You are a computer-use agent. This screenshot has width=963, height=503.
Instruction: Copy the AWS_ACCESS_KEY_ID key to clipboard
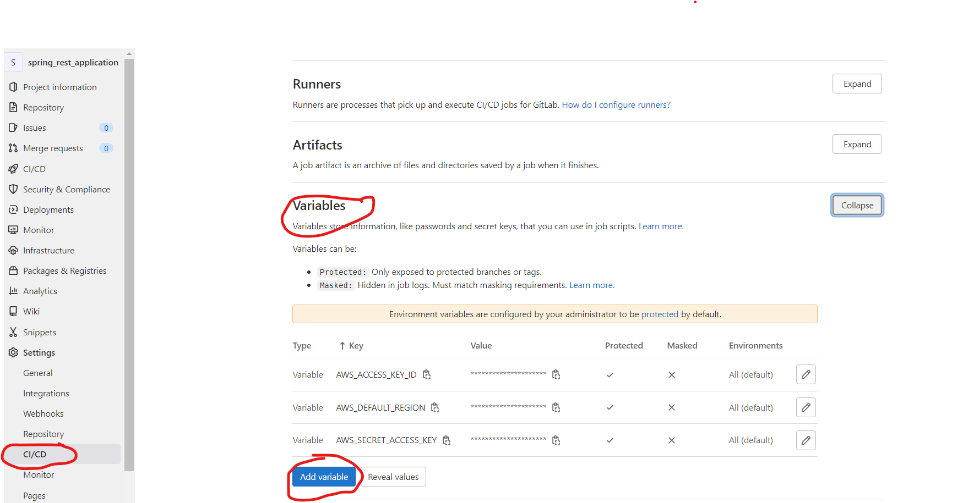(427, 374)
